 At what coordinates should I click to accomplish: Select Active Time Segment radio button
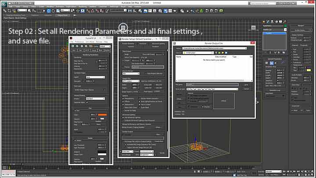click(123, 58)
